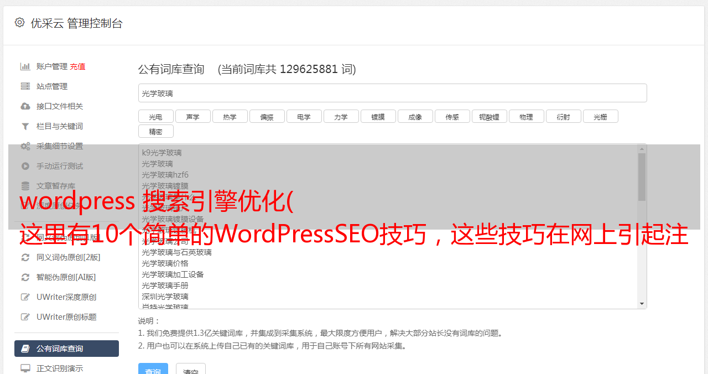The height and width of the screenshot is (374, 708).
Task: Click the 物理 tag button
Action: tap(527, 117)
